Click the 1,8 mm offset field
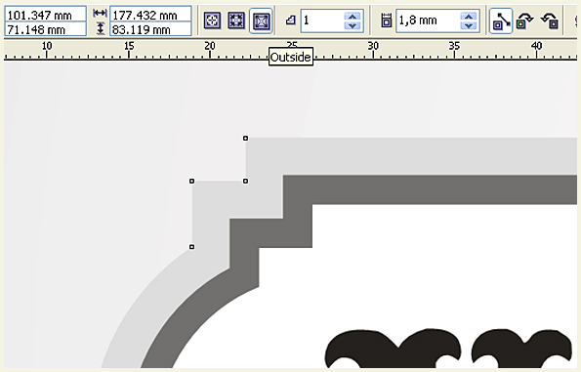This screenshot has width=581, height=372. pos(428,21)
